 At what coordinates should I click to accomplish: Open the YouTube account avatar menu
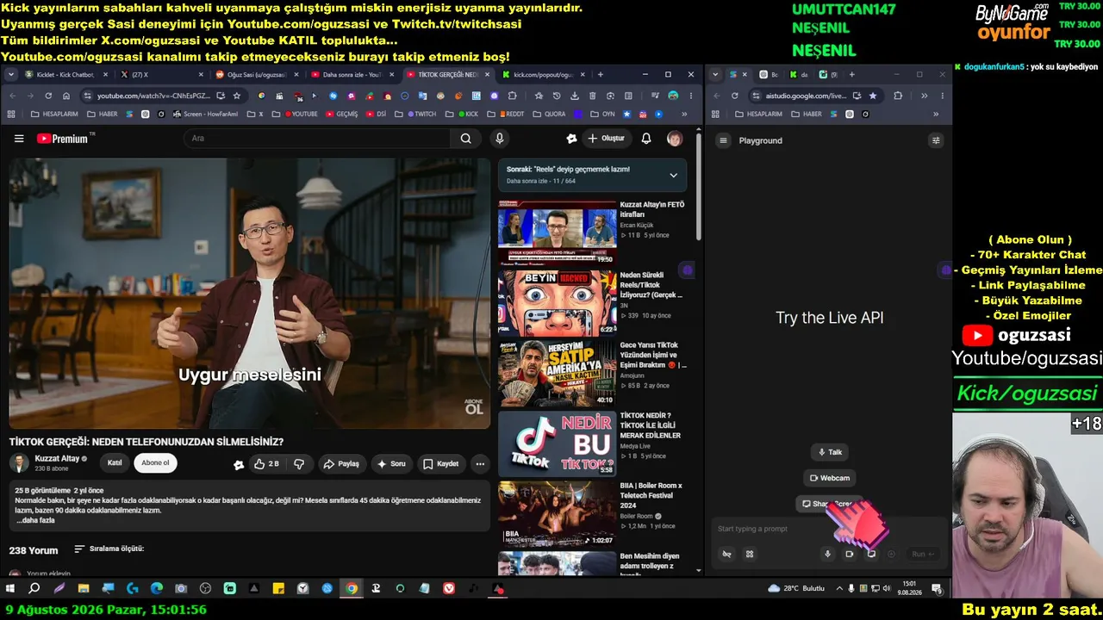(675, 139)
